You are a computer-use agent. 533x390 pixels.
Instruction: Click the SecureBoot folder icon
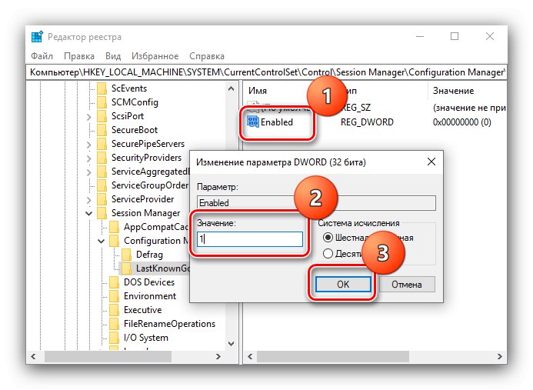point(102,130)
